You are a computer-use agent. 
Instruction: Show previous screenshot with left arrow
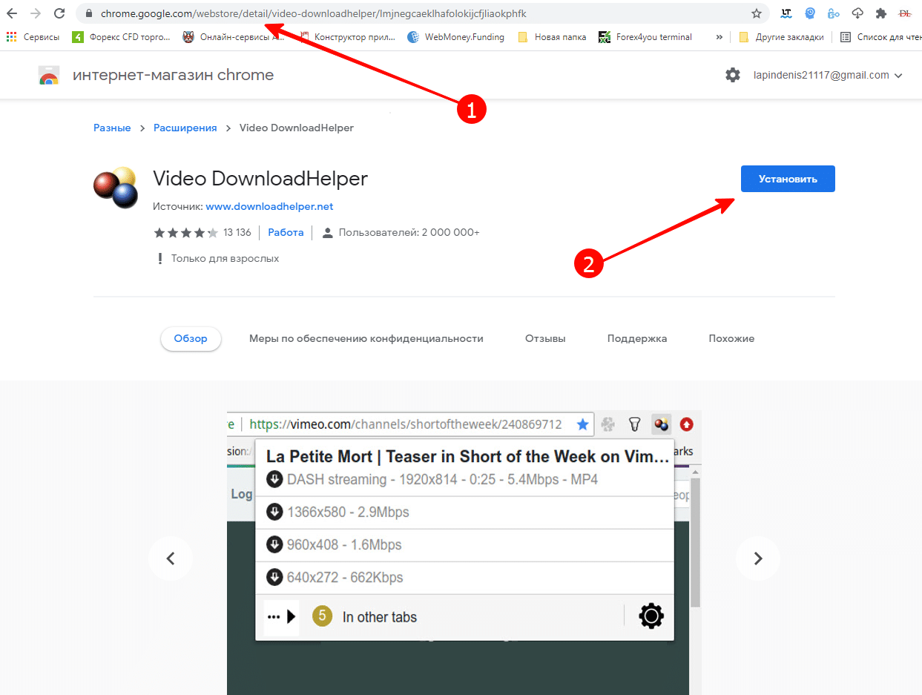point(170,559)
